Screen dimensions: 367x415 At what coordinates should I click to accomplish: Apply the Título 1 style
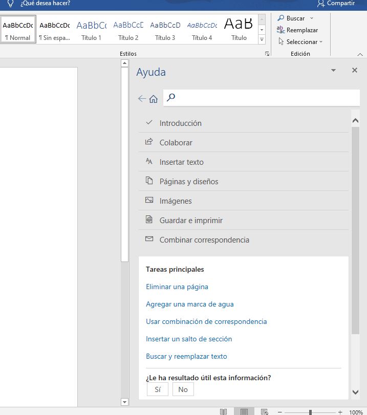coord(92,30)
